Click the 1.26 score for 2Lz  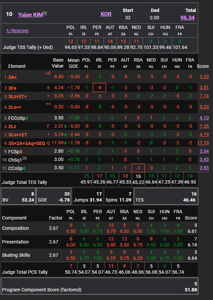pos(204,126)
